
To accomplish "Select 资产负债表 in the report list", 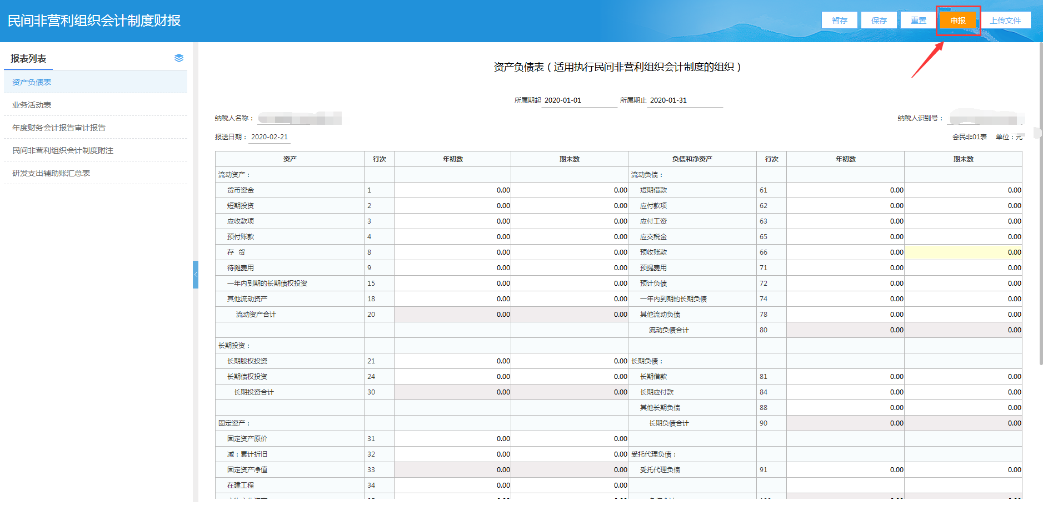I will [x=32, y=82].
